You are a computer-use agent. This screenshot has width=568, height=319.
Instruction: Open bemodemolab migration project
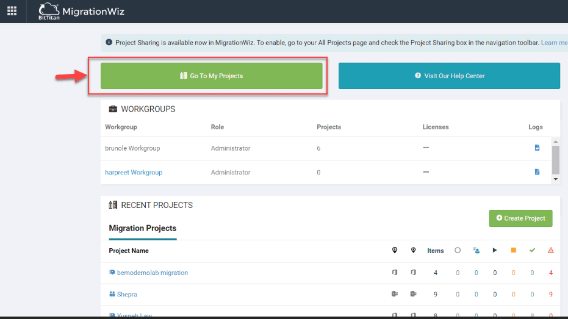coord(153,273)
